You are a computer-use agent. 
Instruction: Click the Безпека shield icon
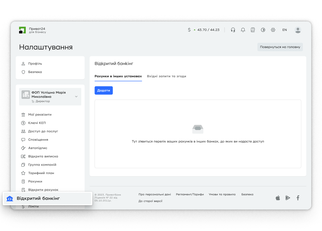[x=23, y=72]
